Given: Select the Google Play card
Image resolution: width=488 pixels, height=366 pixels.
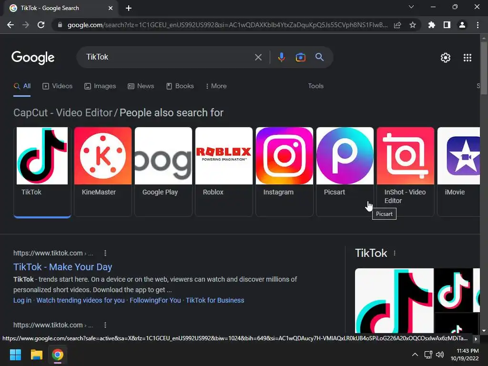Looking at the screenshot, I should point(163,172).
